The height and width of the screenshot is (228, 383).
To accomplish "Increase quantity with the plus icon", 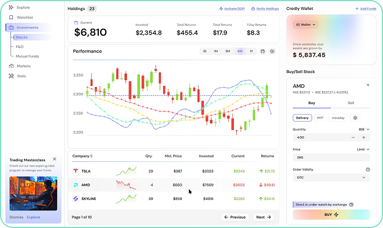I will point(364,137).
